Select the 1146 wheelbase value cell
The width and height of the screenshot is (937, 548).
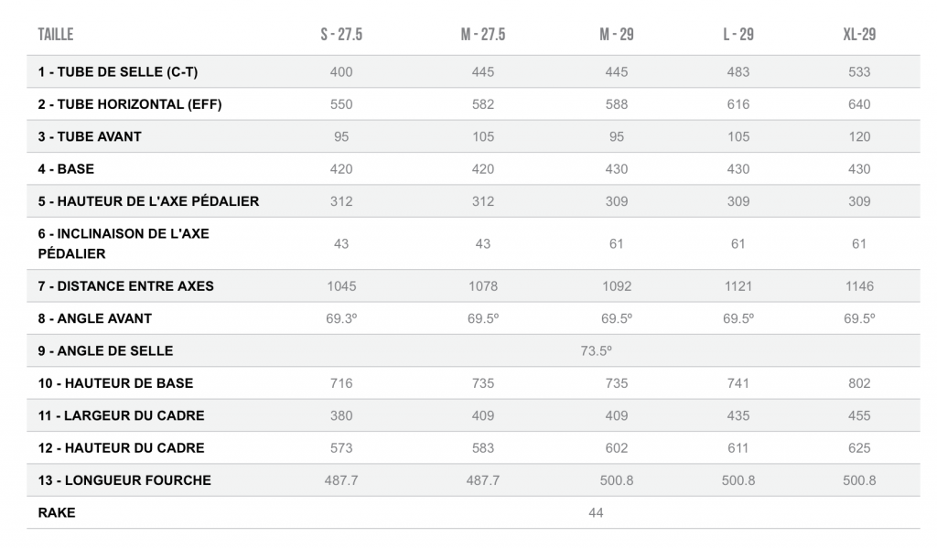(x=859, y=285)
